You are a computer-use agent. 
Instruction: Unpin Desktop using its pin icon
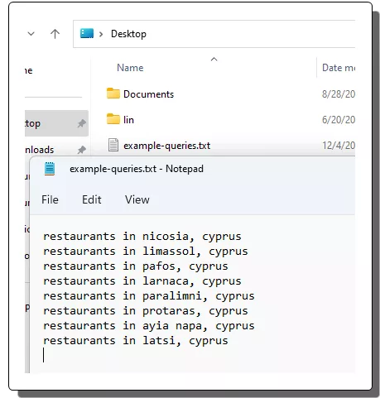click(81, 123)
